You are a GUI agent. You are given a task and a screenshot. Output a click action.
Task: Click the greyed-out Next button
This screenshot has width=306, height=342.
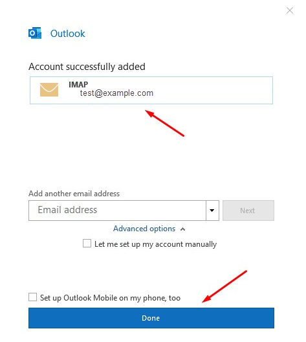point(248,211)
